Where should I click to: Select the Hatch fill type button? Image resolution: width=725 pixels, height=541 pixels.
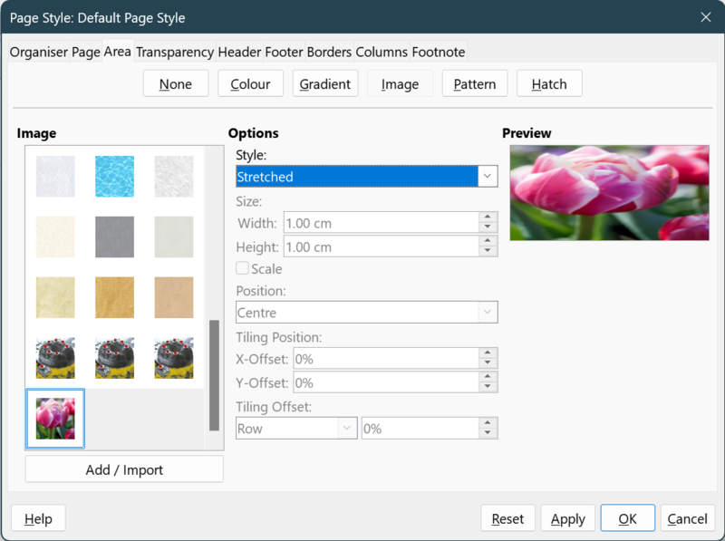(549, 83)
